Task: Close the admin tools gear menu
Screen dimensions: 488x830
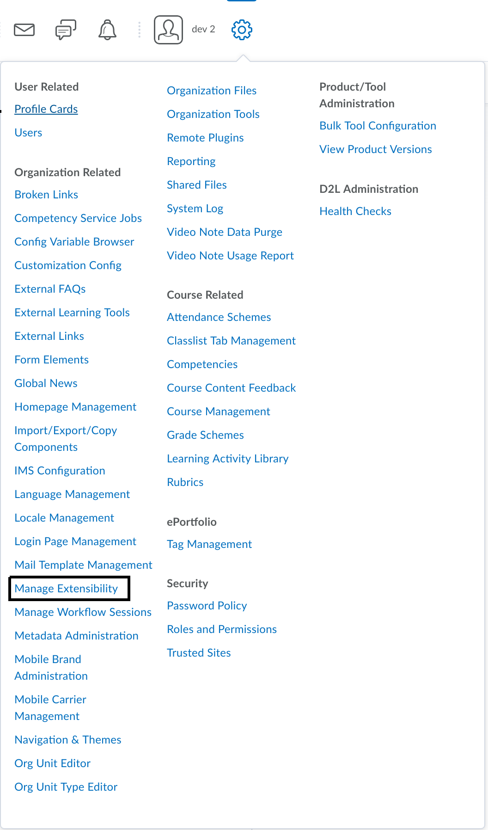Action: [242, 30]
